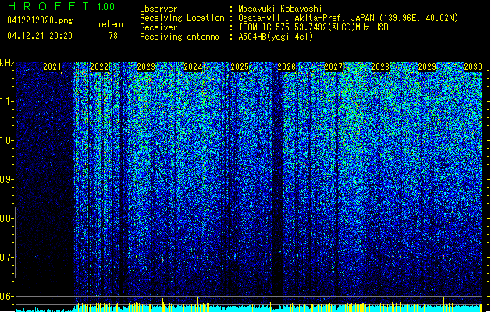The height and width of the screenshot is (312, 491).
Task: Click the 2029 time marker
Action: tap(427, 67)
